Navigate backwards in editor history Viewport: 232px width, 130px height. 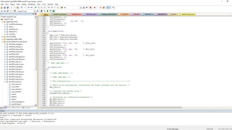[x=29, y=8]
